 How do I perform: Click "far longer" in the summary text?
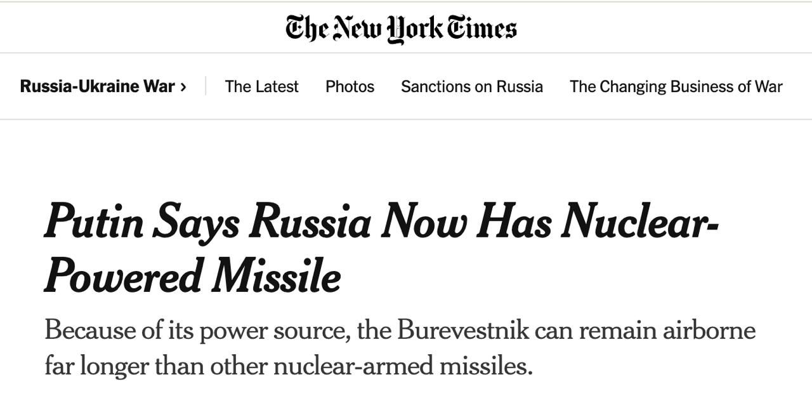[89, 365]
